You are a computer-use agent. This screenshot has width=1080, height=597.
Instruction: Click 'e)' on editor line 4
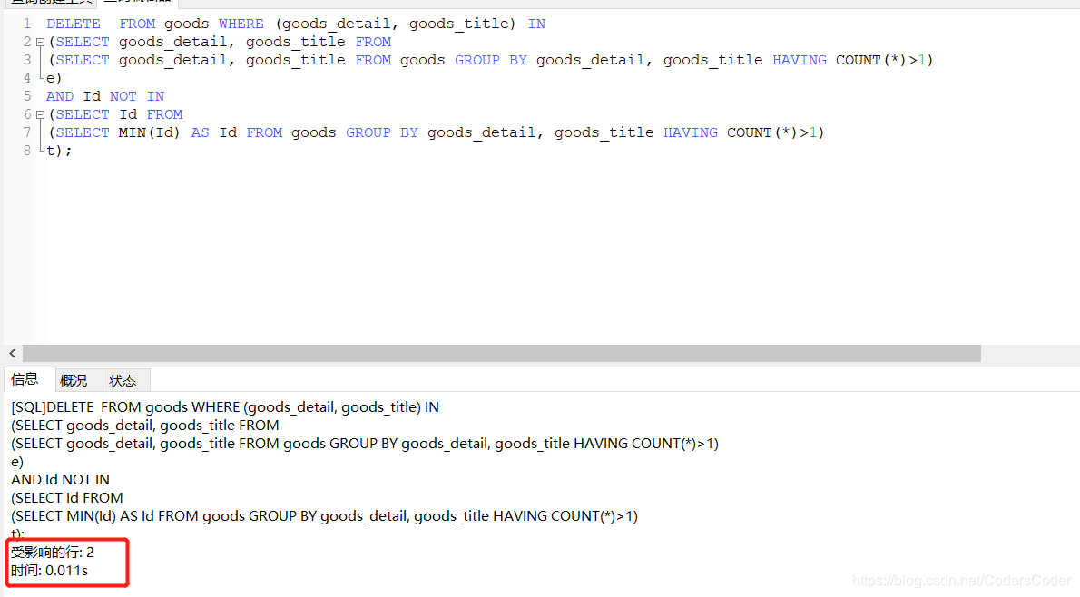(x=54, y=79)
